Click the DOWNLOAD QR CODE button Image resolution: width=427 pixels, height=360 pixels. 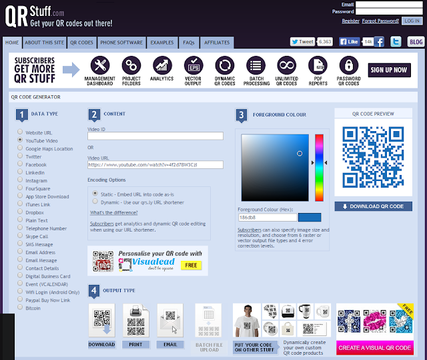click(x=374, y=206)
